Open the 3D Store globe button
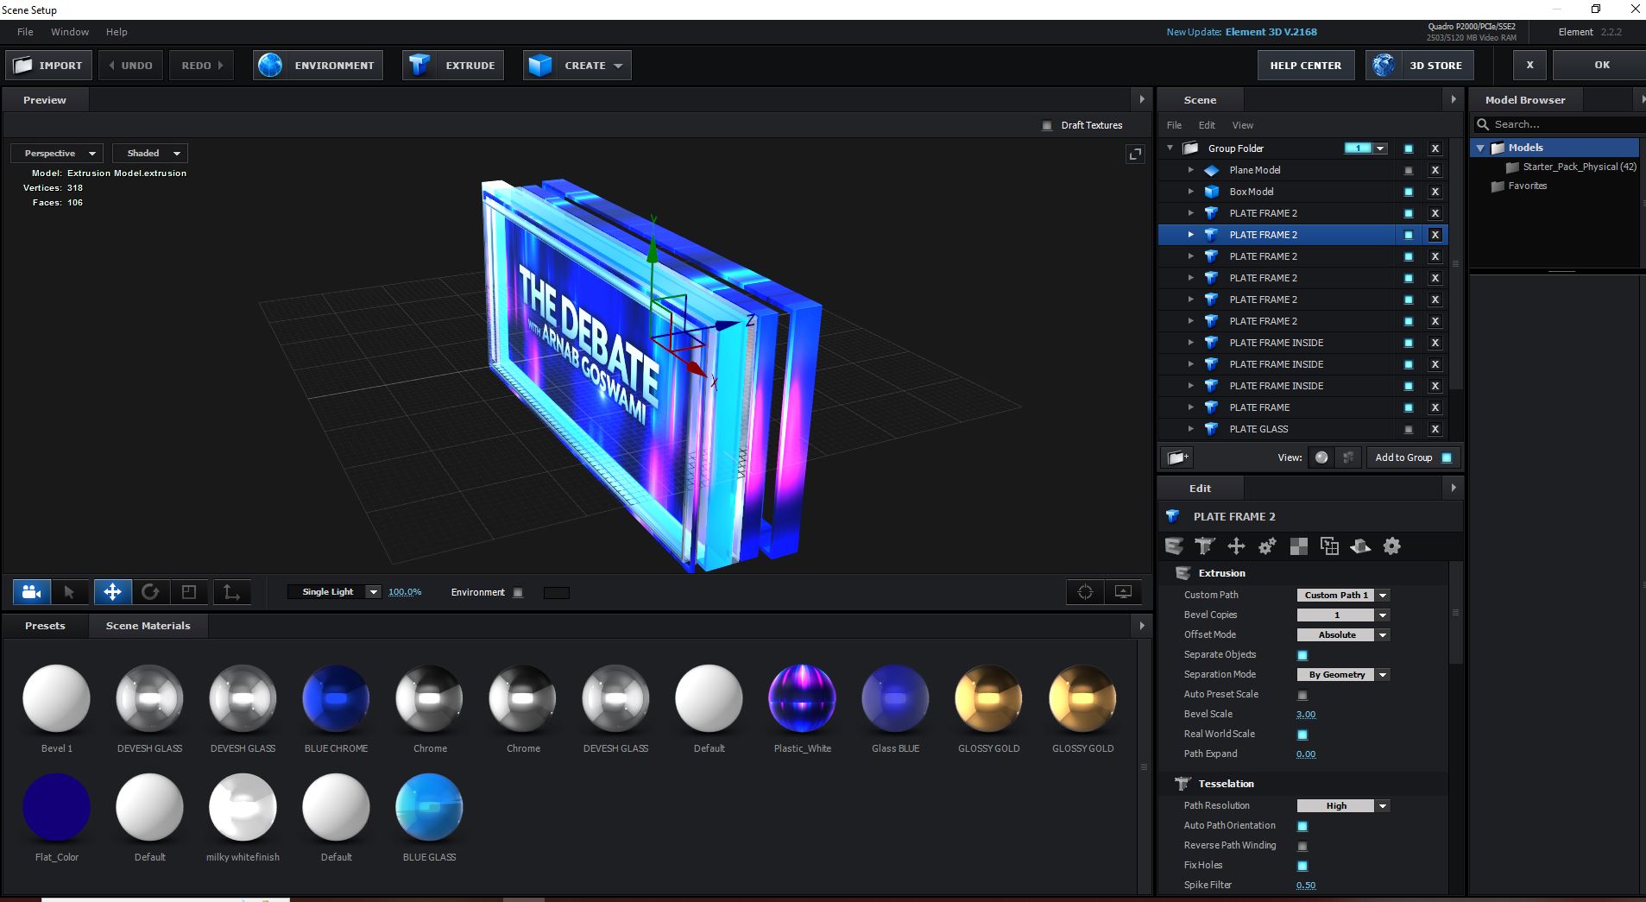The width and height of the screenshot is (1646, 902). click(x=1420, y=66)
